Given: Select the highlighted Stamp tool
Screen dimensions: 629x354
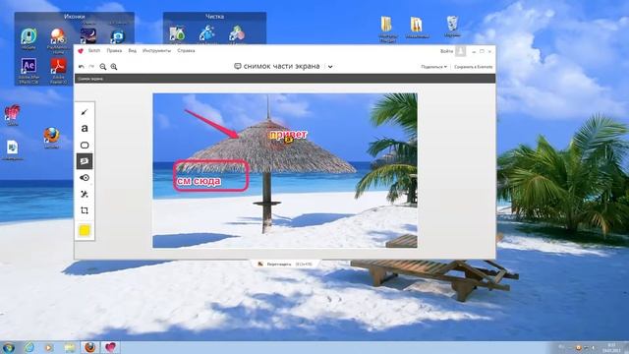Looking at the screenshot, I should (x=85, y=161).
